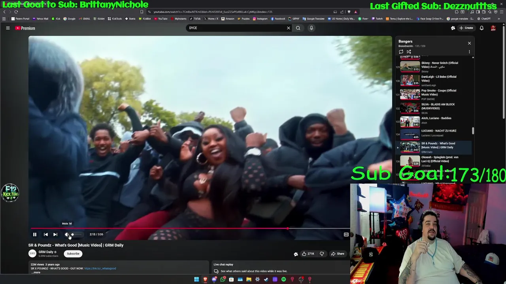Open Bangers playlist three-dot options
506x284 pixels.
coord(469,52)
